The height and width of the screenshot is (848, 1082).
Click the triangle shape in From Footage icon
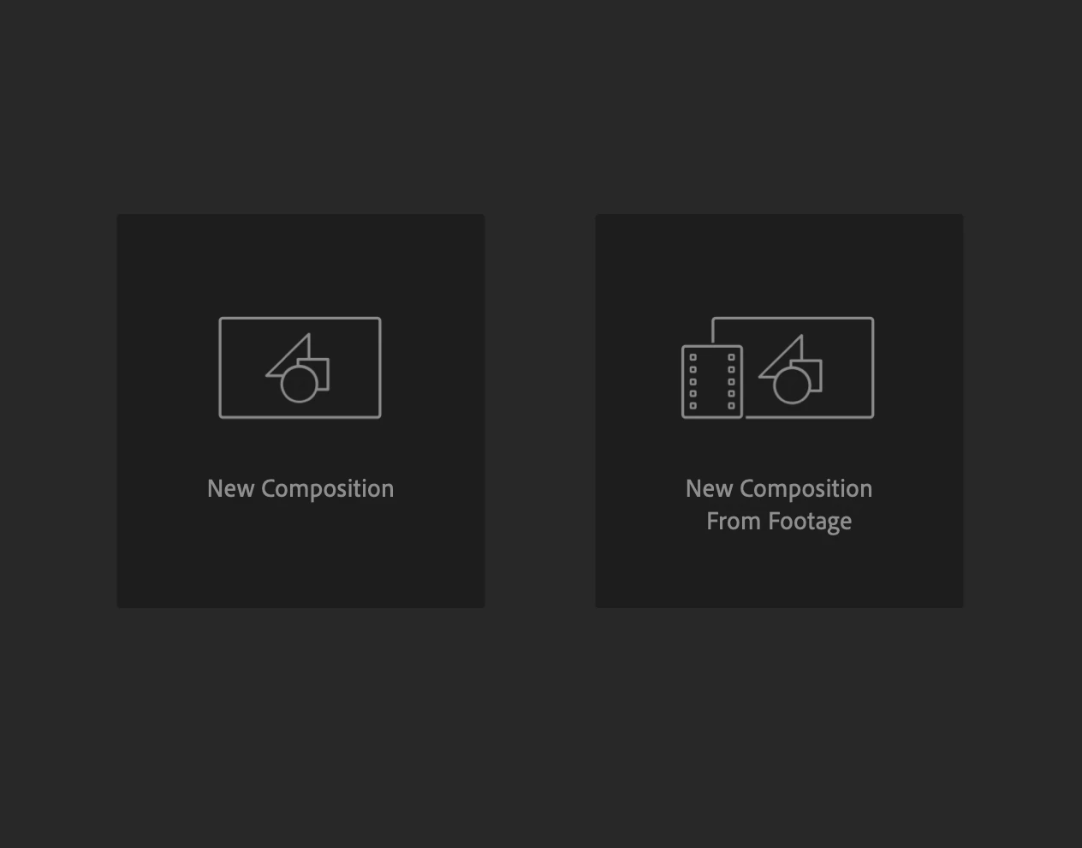[x=783, y=358]
